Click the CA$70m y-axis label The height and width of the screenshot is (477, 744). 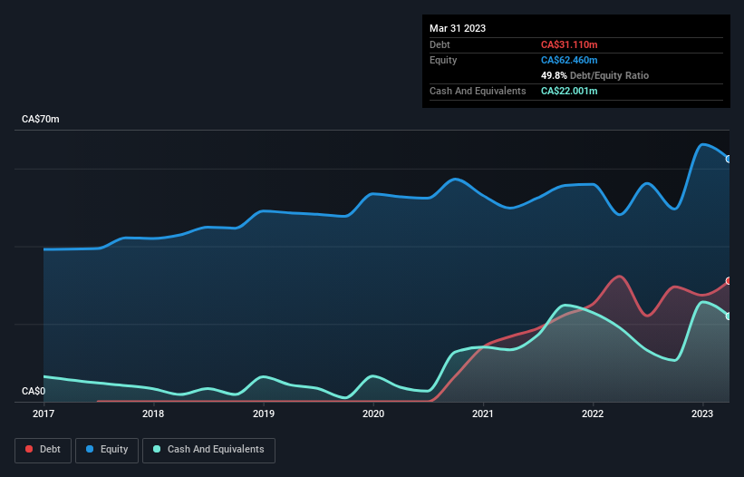(x=41, y=119)
